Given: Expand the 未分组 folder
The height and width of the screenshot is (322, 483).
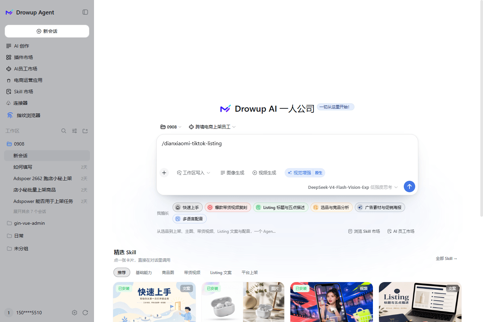Looking at the screenshot, I should [47, 249].
